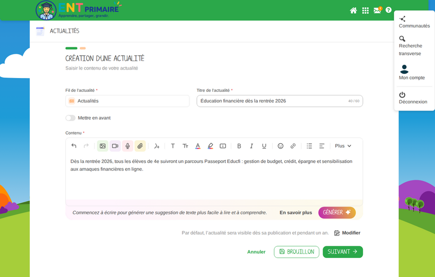Open Communautés from the side menu
This screenshot has height=277, width=435.
click(x=414, y=22)
